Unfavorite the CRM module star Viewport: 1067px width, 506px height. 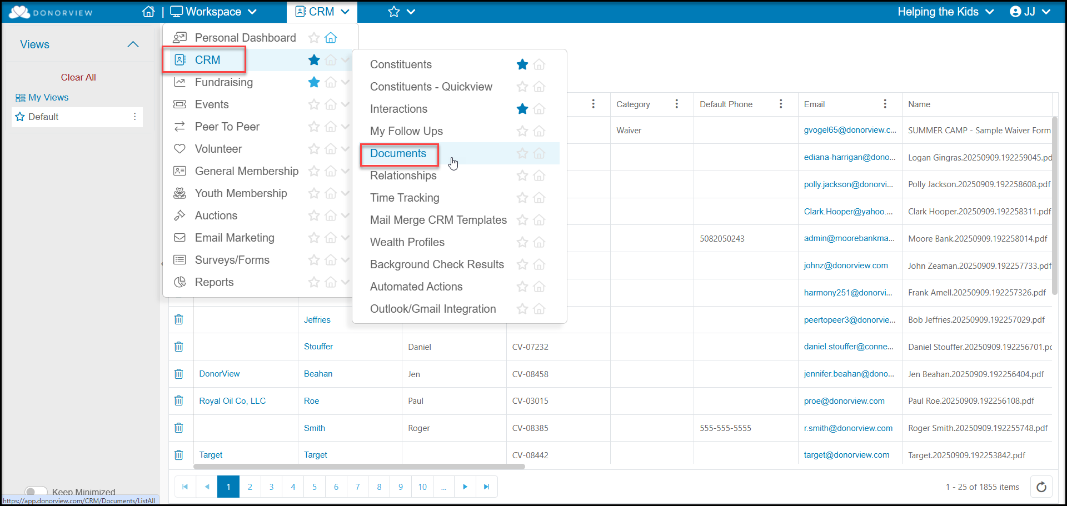314,60
